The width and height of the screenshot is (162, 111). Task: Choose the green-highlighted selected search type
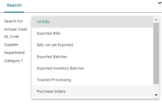(43, 22)
